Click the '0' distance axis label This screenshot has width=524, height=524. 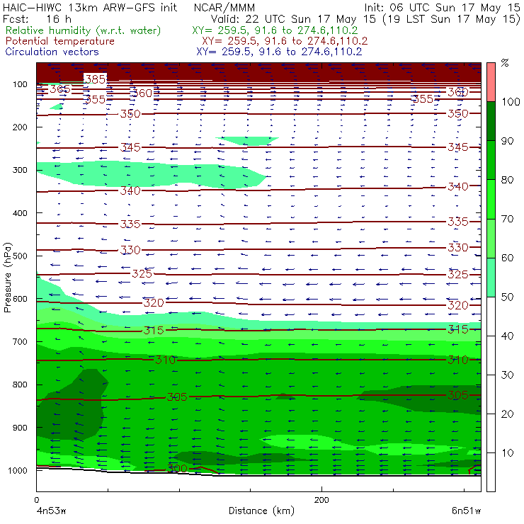36,500
